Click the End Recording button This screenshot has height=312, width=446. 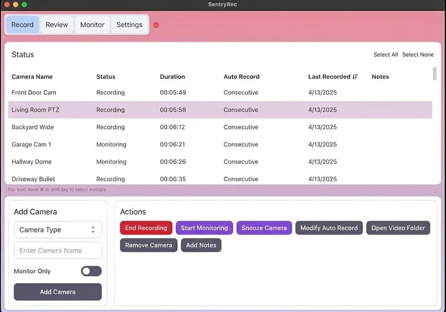(x=146, y=228)
